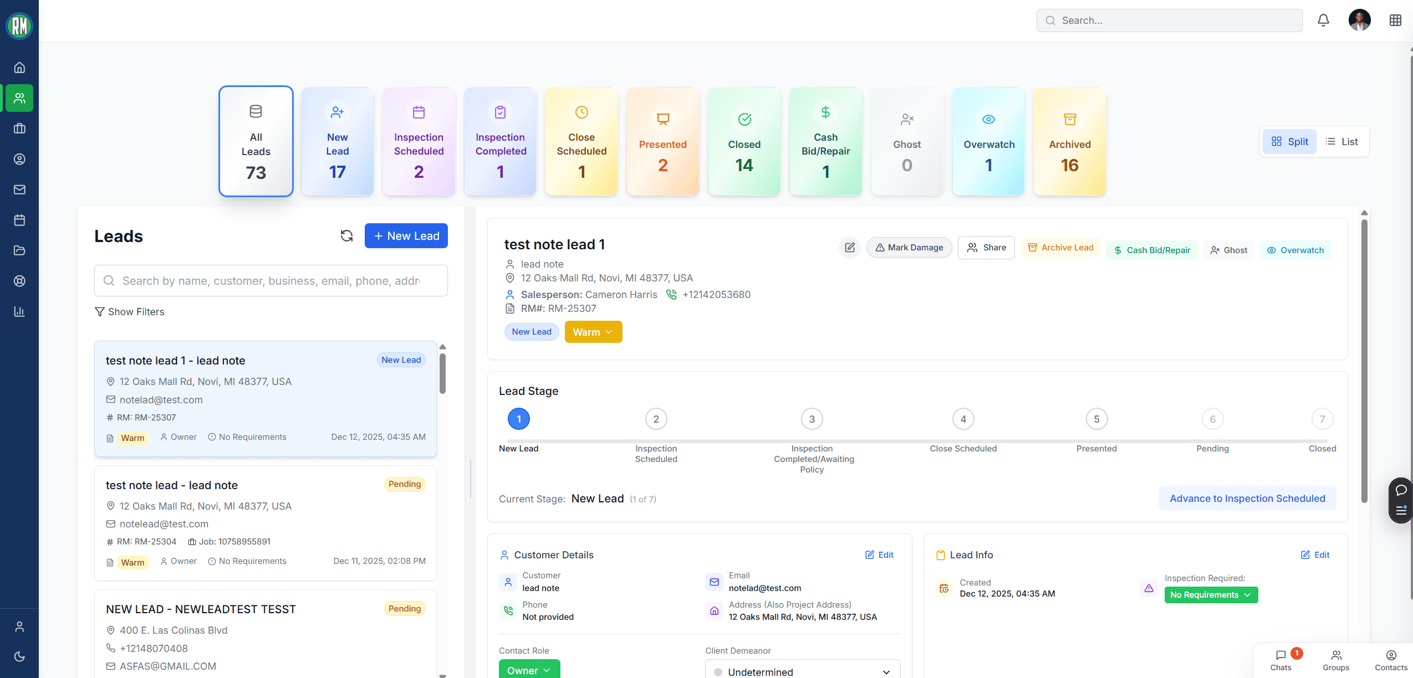This screenshot has height=678, width=1413.
Task: Switch to the Closed leads tab
Action: (x=743, y=141)
